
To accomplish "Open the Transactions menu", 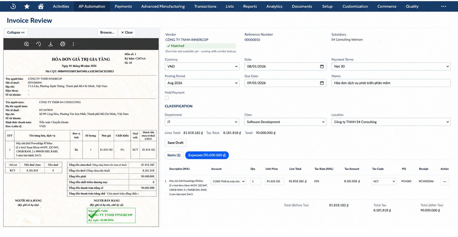I will click(205, 6).
